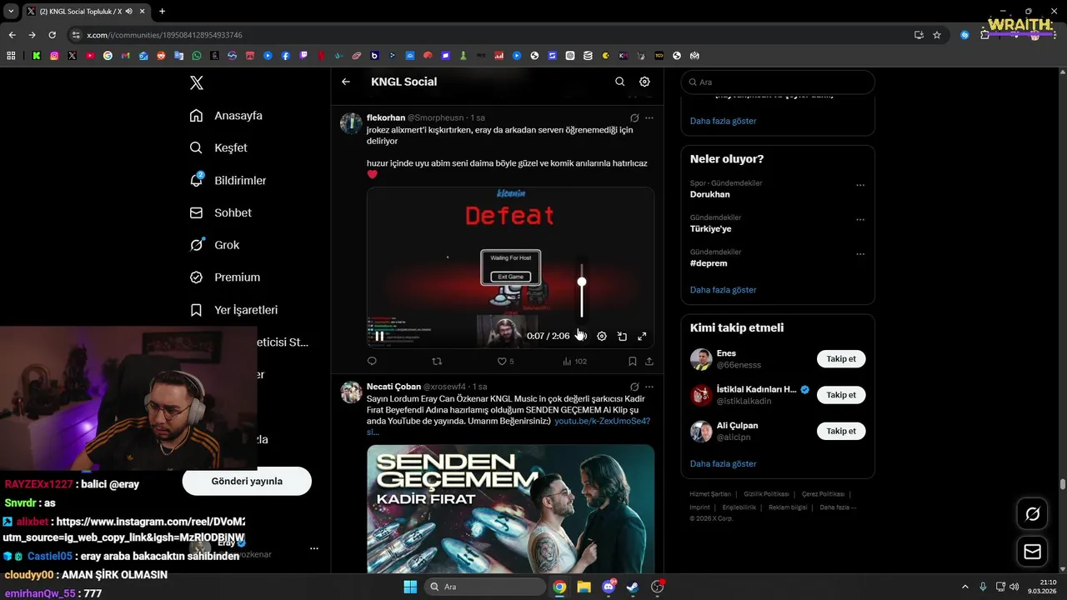The width and height of the screenshot is (1067, 600).
Task: Open Chrome from the taskbar
Action: 559,587
